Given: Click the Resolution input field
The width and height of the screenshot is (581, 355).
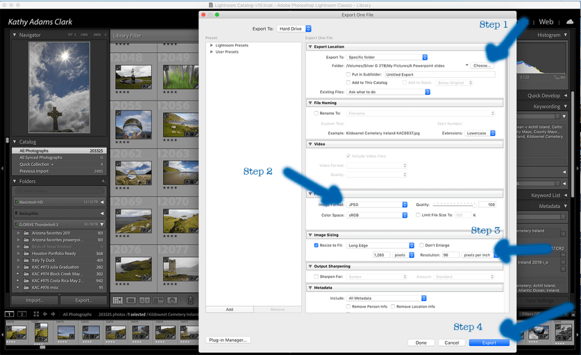Looking at the screenshot, I should 450,255.
